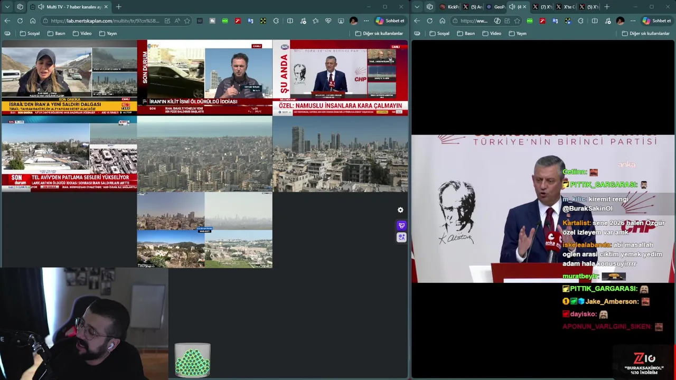Image resolution: width=676 pixels, height=380 pixels.
Task: Add right window page to favorites
Action: tap(517, 21)
